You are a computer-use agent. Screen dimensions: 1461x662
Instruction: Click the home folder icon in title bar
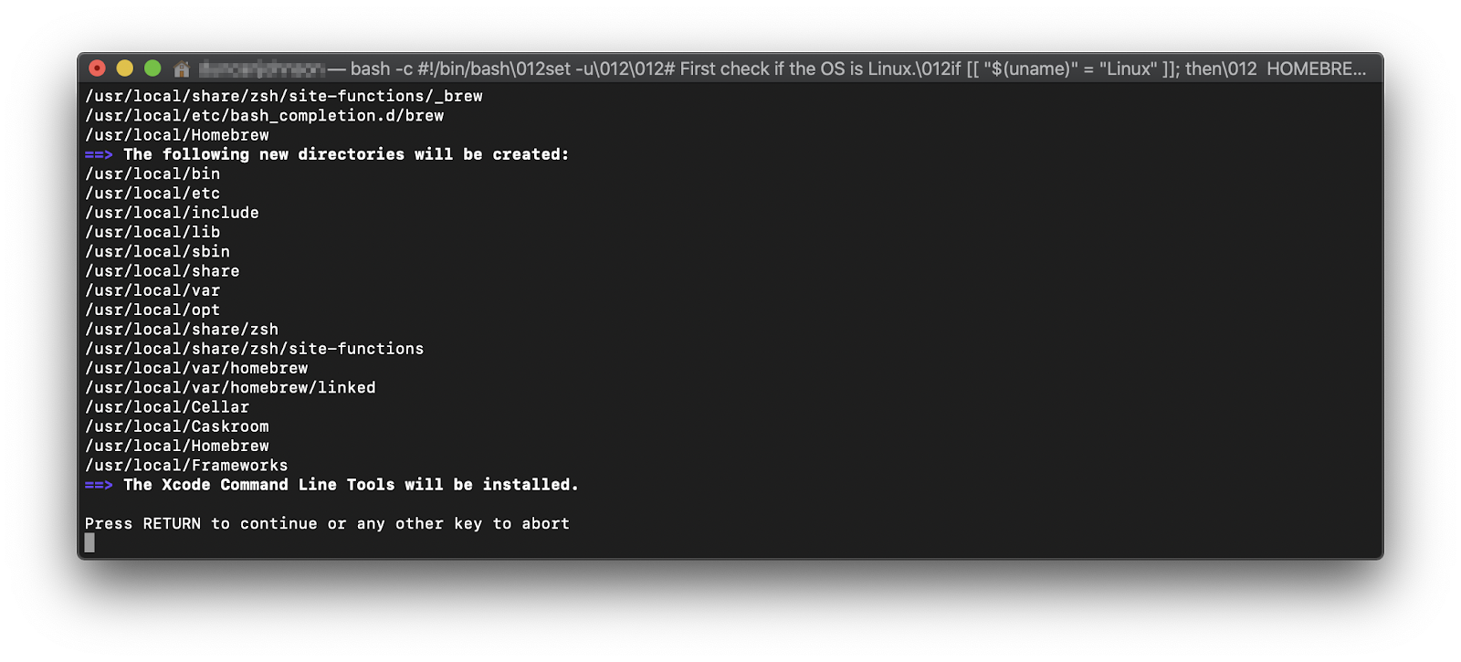pyautogui.click(x=182, y=68)
